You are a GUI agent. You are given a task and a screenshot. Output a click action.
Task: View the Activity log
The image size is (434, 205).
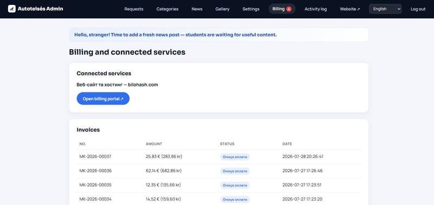pos(316,9)
